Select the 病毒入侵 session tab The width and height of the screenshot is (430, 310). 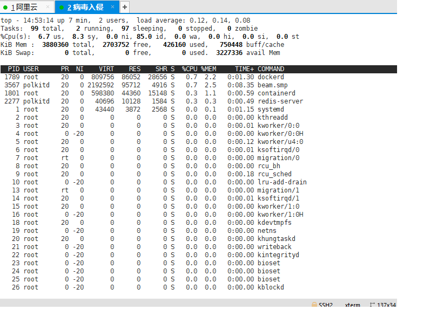[87, 7]
